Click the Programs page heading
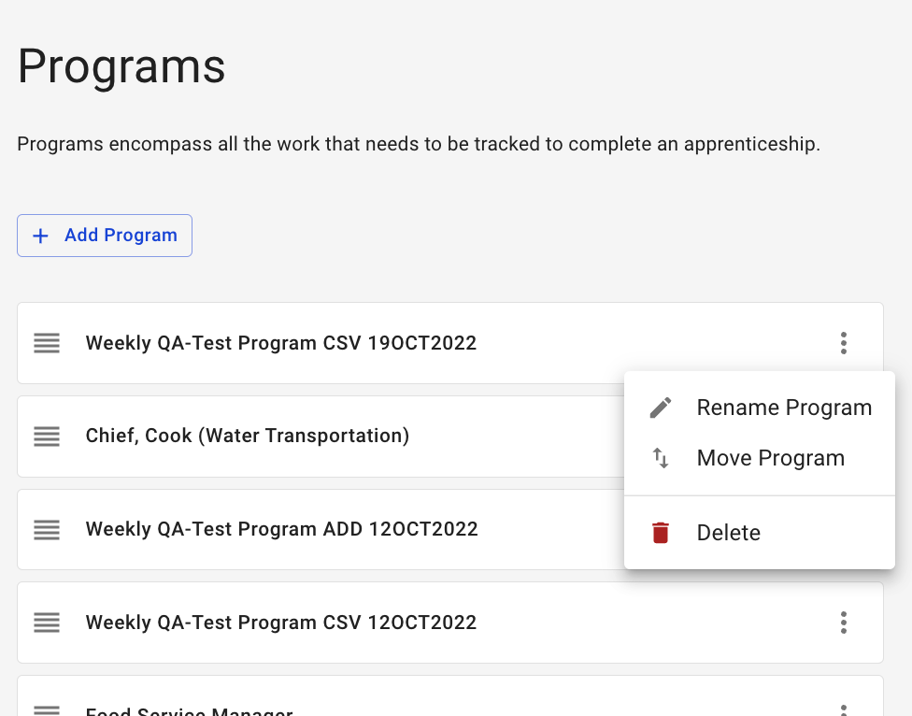The height and width of the screenshot is (716, 912). click(x=121, y=65)
